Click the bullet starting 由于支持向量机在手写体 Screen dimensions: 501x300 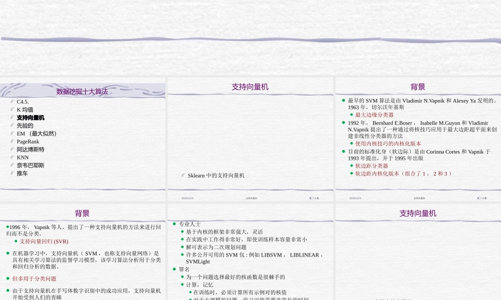(87, 294)
